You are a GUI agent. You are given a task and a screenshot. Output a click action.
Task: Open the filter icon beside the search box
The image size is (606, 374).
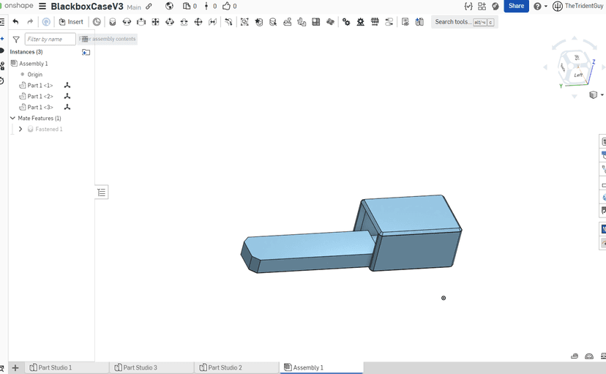coord(16,40)
